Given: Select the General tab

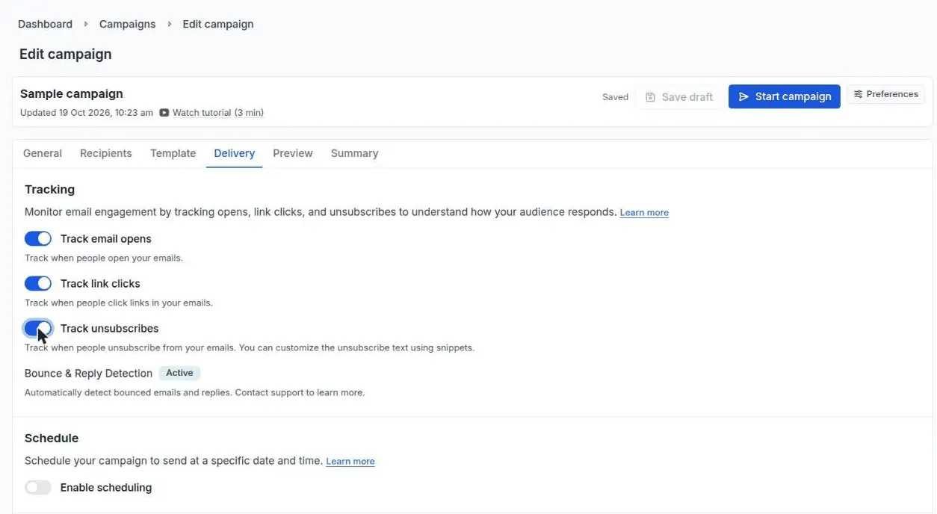Looking at the screenshot, I should (43, 153).
